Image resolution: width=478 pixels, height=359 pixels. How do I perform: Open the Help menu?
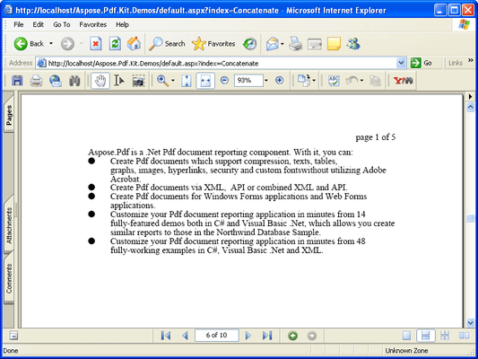pyautogui.click(x=122, y=24)
